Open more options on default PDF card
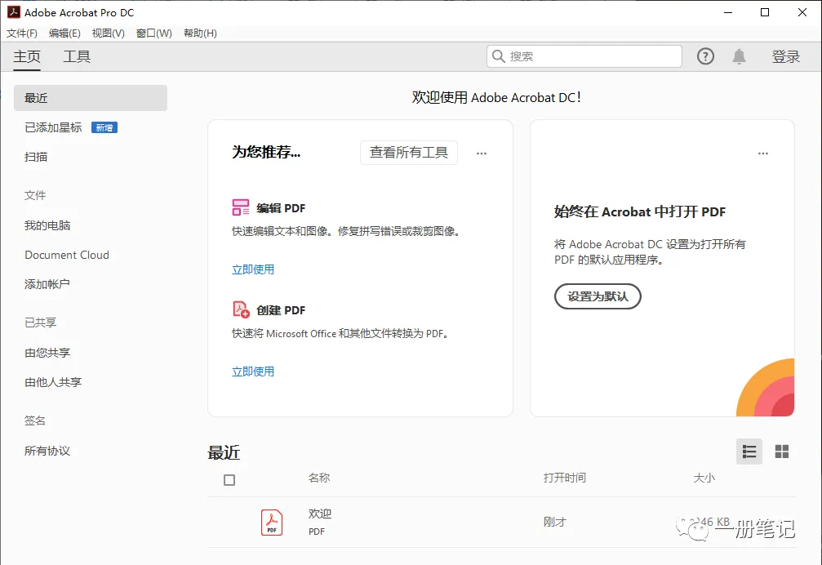Image resolution: width=822 pixels, height=565 pixels. coord(762,153)
